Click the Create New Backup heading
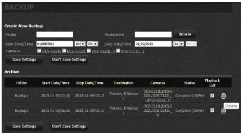 24,26
